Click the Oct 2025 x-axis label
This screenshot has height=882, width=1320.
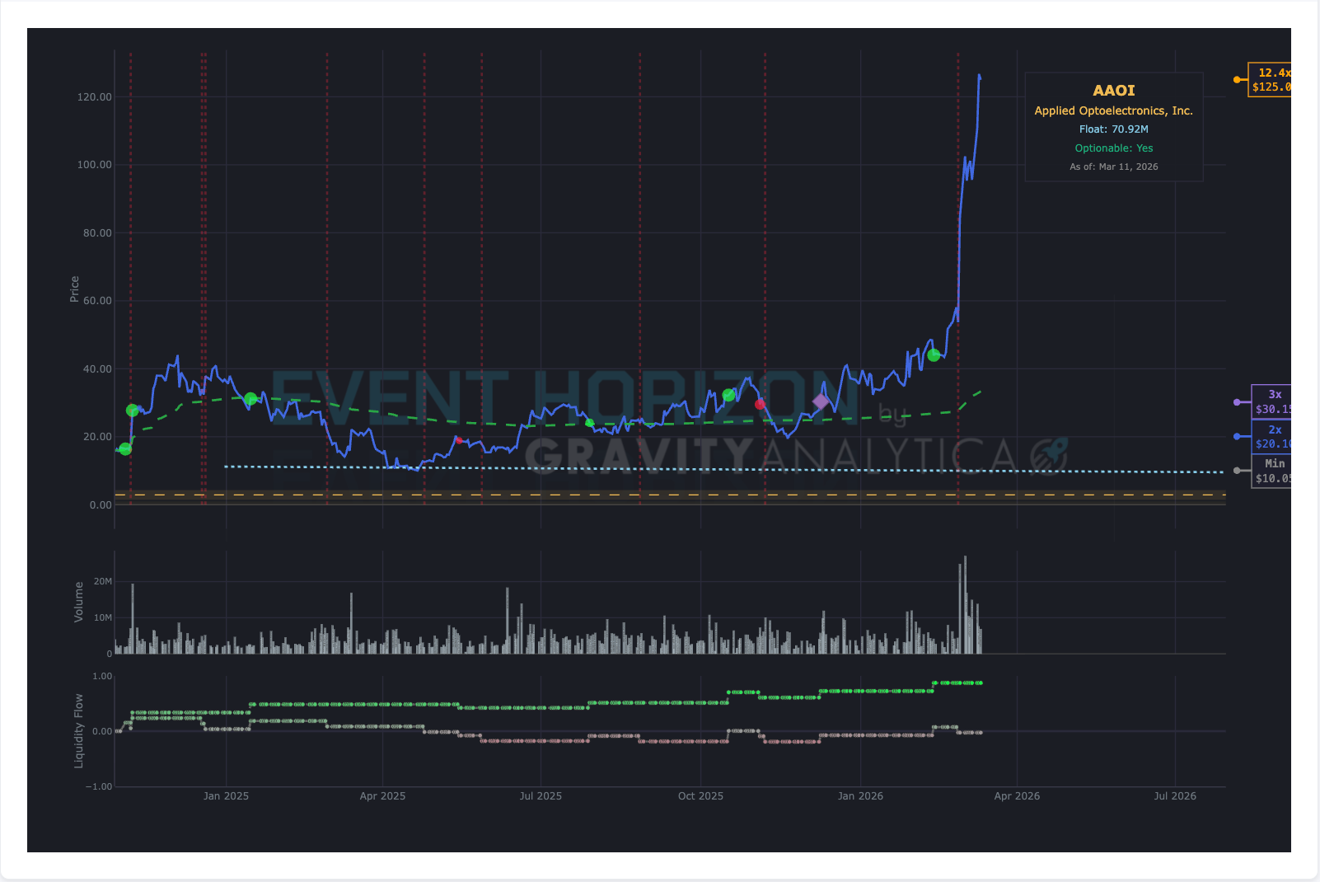click(700, 796)
